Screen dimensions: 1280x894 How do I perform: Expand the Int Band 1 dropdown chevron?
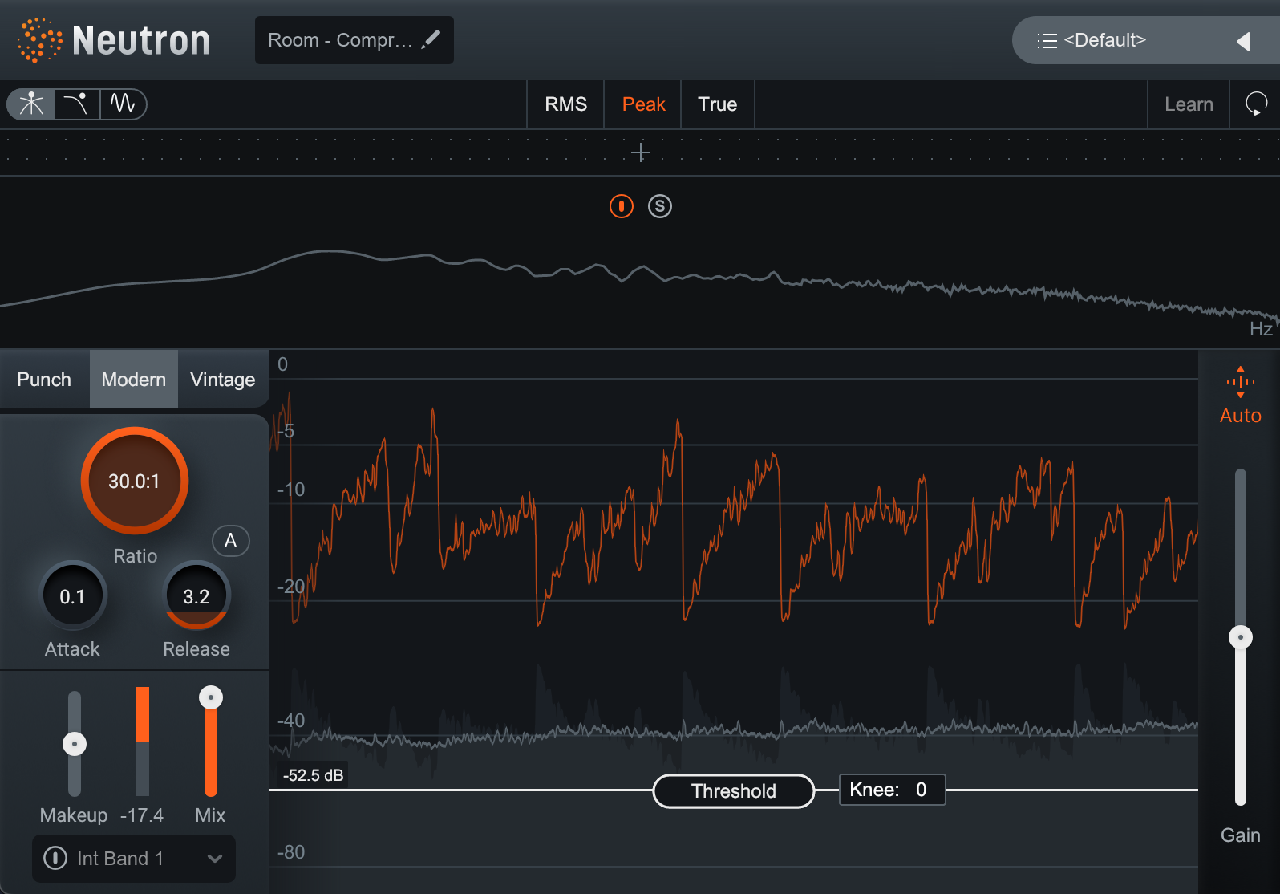click(214, 859)
